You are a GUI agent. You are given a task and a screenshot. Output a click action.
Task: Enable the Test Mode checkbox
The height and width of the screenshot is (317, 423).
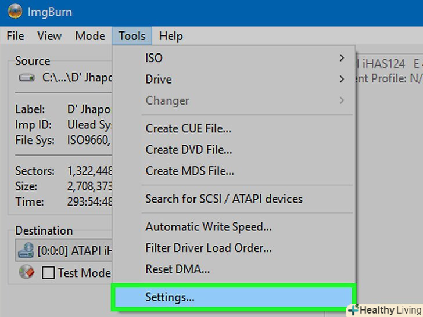coord(48,272)
